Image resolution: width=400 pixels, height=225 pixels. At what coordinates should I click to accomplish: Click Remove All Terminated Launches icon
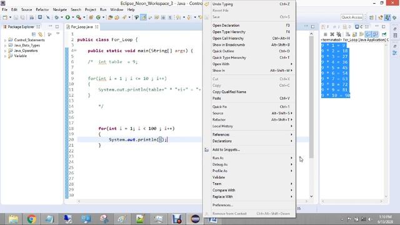339,34
